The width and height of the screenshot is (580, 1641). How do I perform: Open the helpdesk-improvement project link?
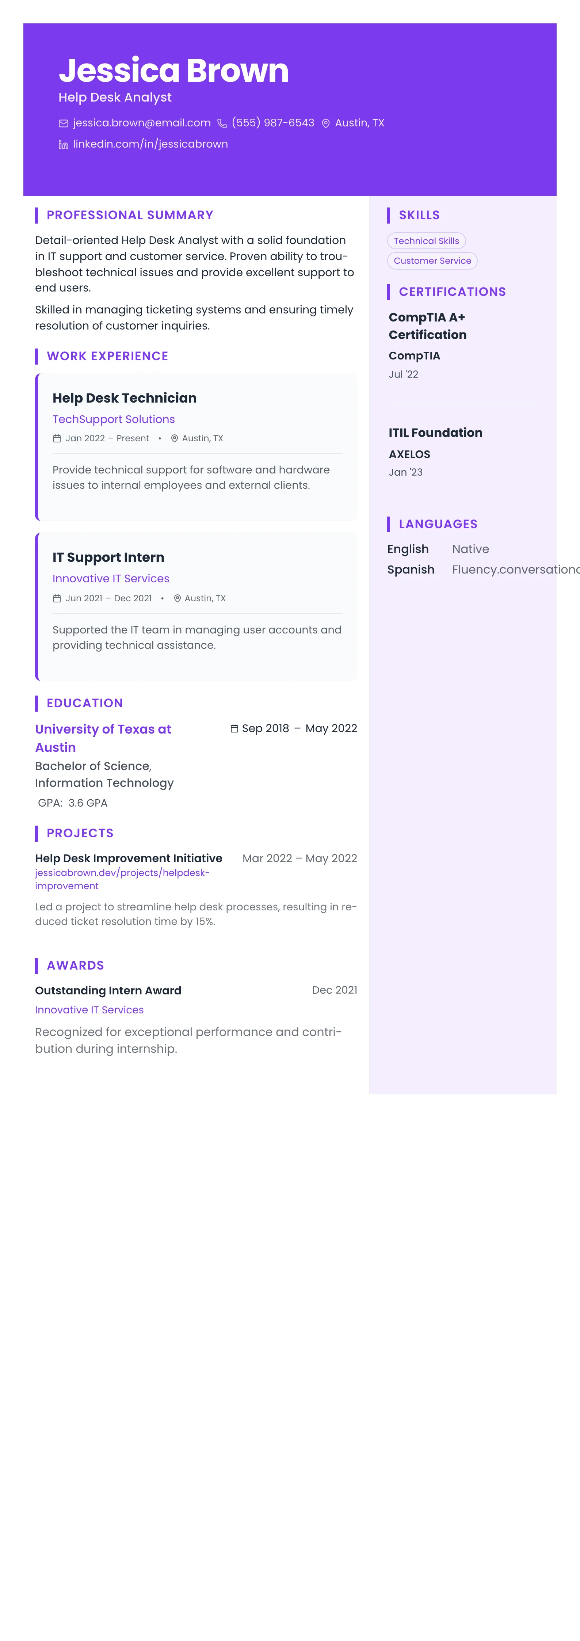point(122,879)
